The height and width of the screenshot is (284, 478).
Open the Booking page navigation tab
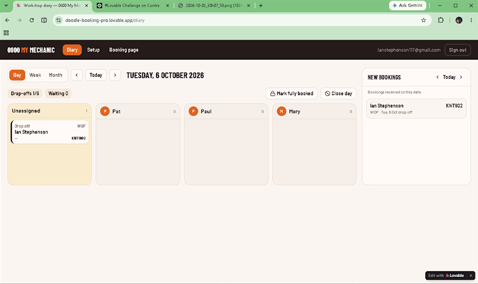click(x=124, y=50)
